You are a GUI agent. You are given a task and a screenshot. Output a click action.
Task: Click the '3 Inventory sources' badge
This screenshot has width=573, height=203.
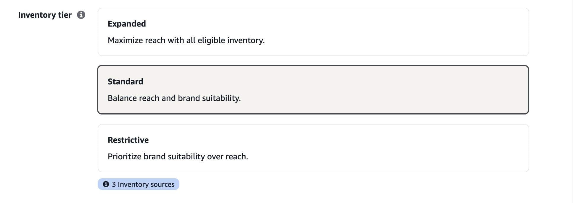tap(138, 184)
